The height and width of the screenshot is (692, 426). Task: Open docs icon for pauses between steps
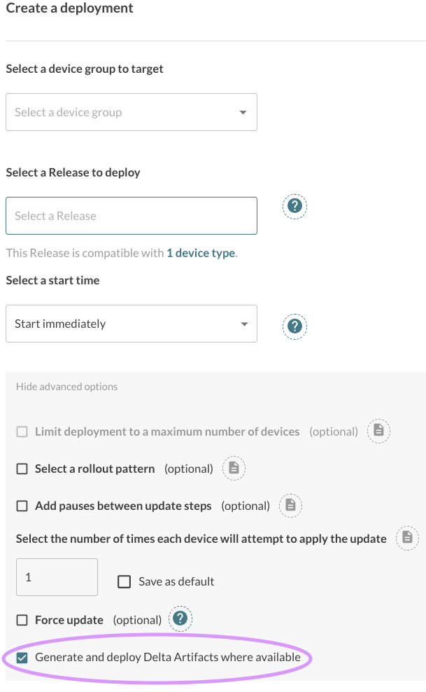coord(290,506)
